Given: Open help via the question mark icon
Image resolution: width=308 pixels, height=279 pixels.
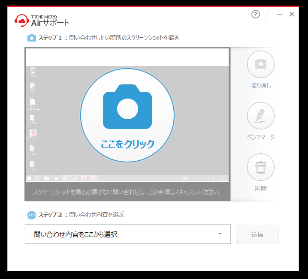Looking at the screenshot, I should pos(256,15).
